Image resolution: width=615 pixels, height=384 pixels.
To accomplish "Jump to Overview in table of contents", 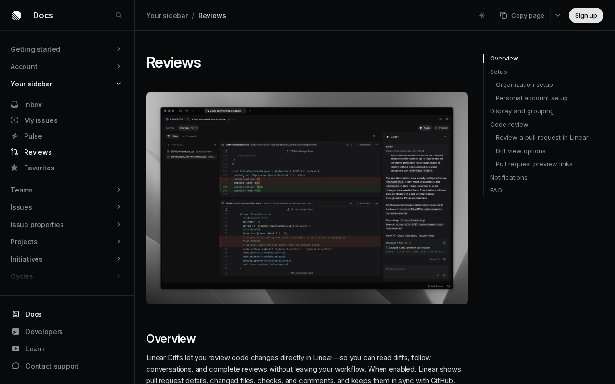I will [504, 59].
